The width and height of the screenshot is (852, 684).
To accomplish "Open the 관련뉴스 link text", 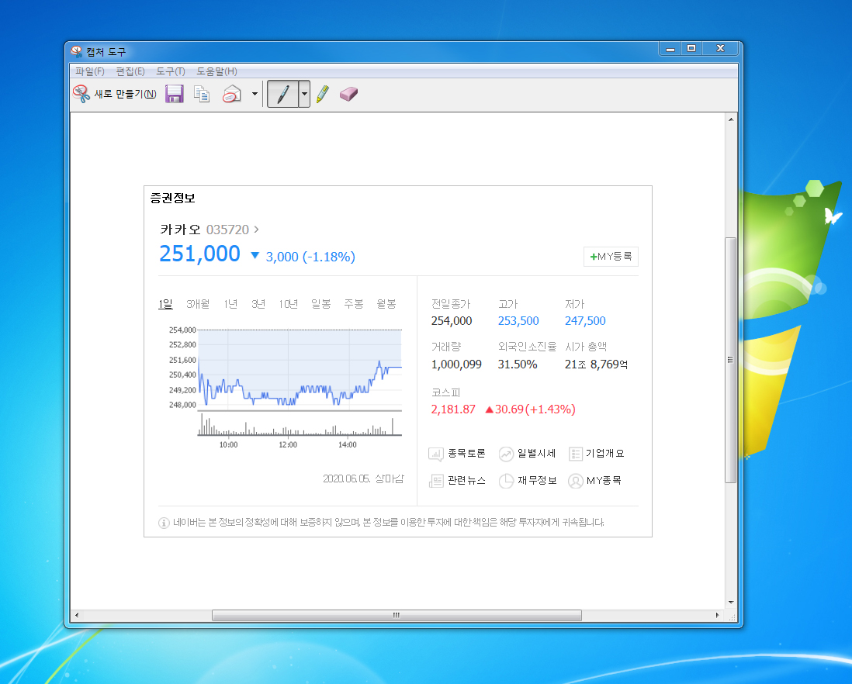I will 466,481.
